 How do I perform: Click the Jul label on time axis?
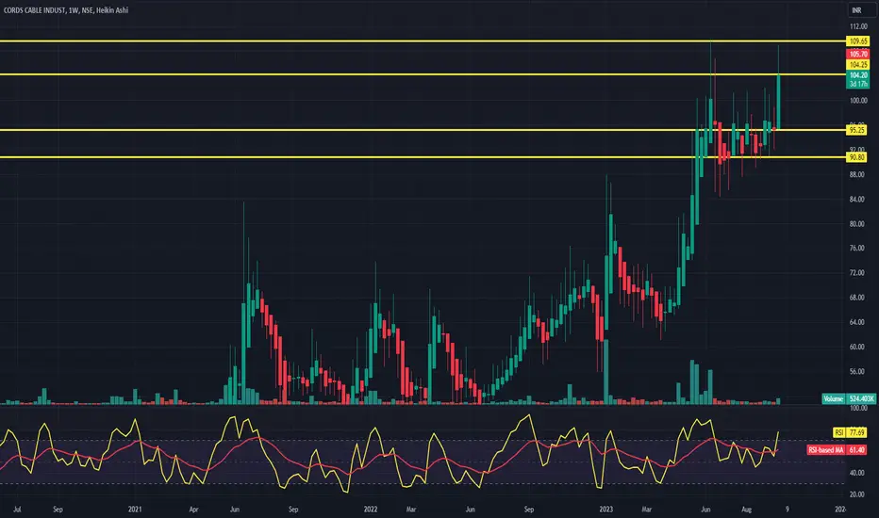coord(17,509)
